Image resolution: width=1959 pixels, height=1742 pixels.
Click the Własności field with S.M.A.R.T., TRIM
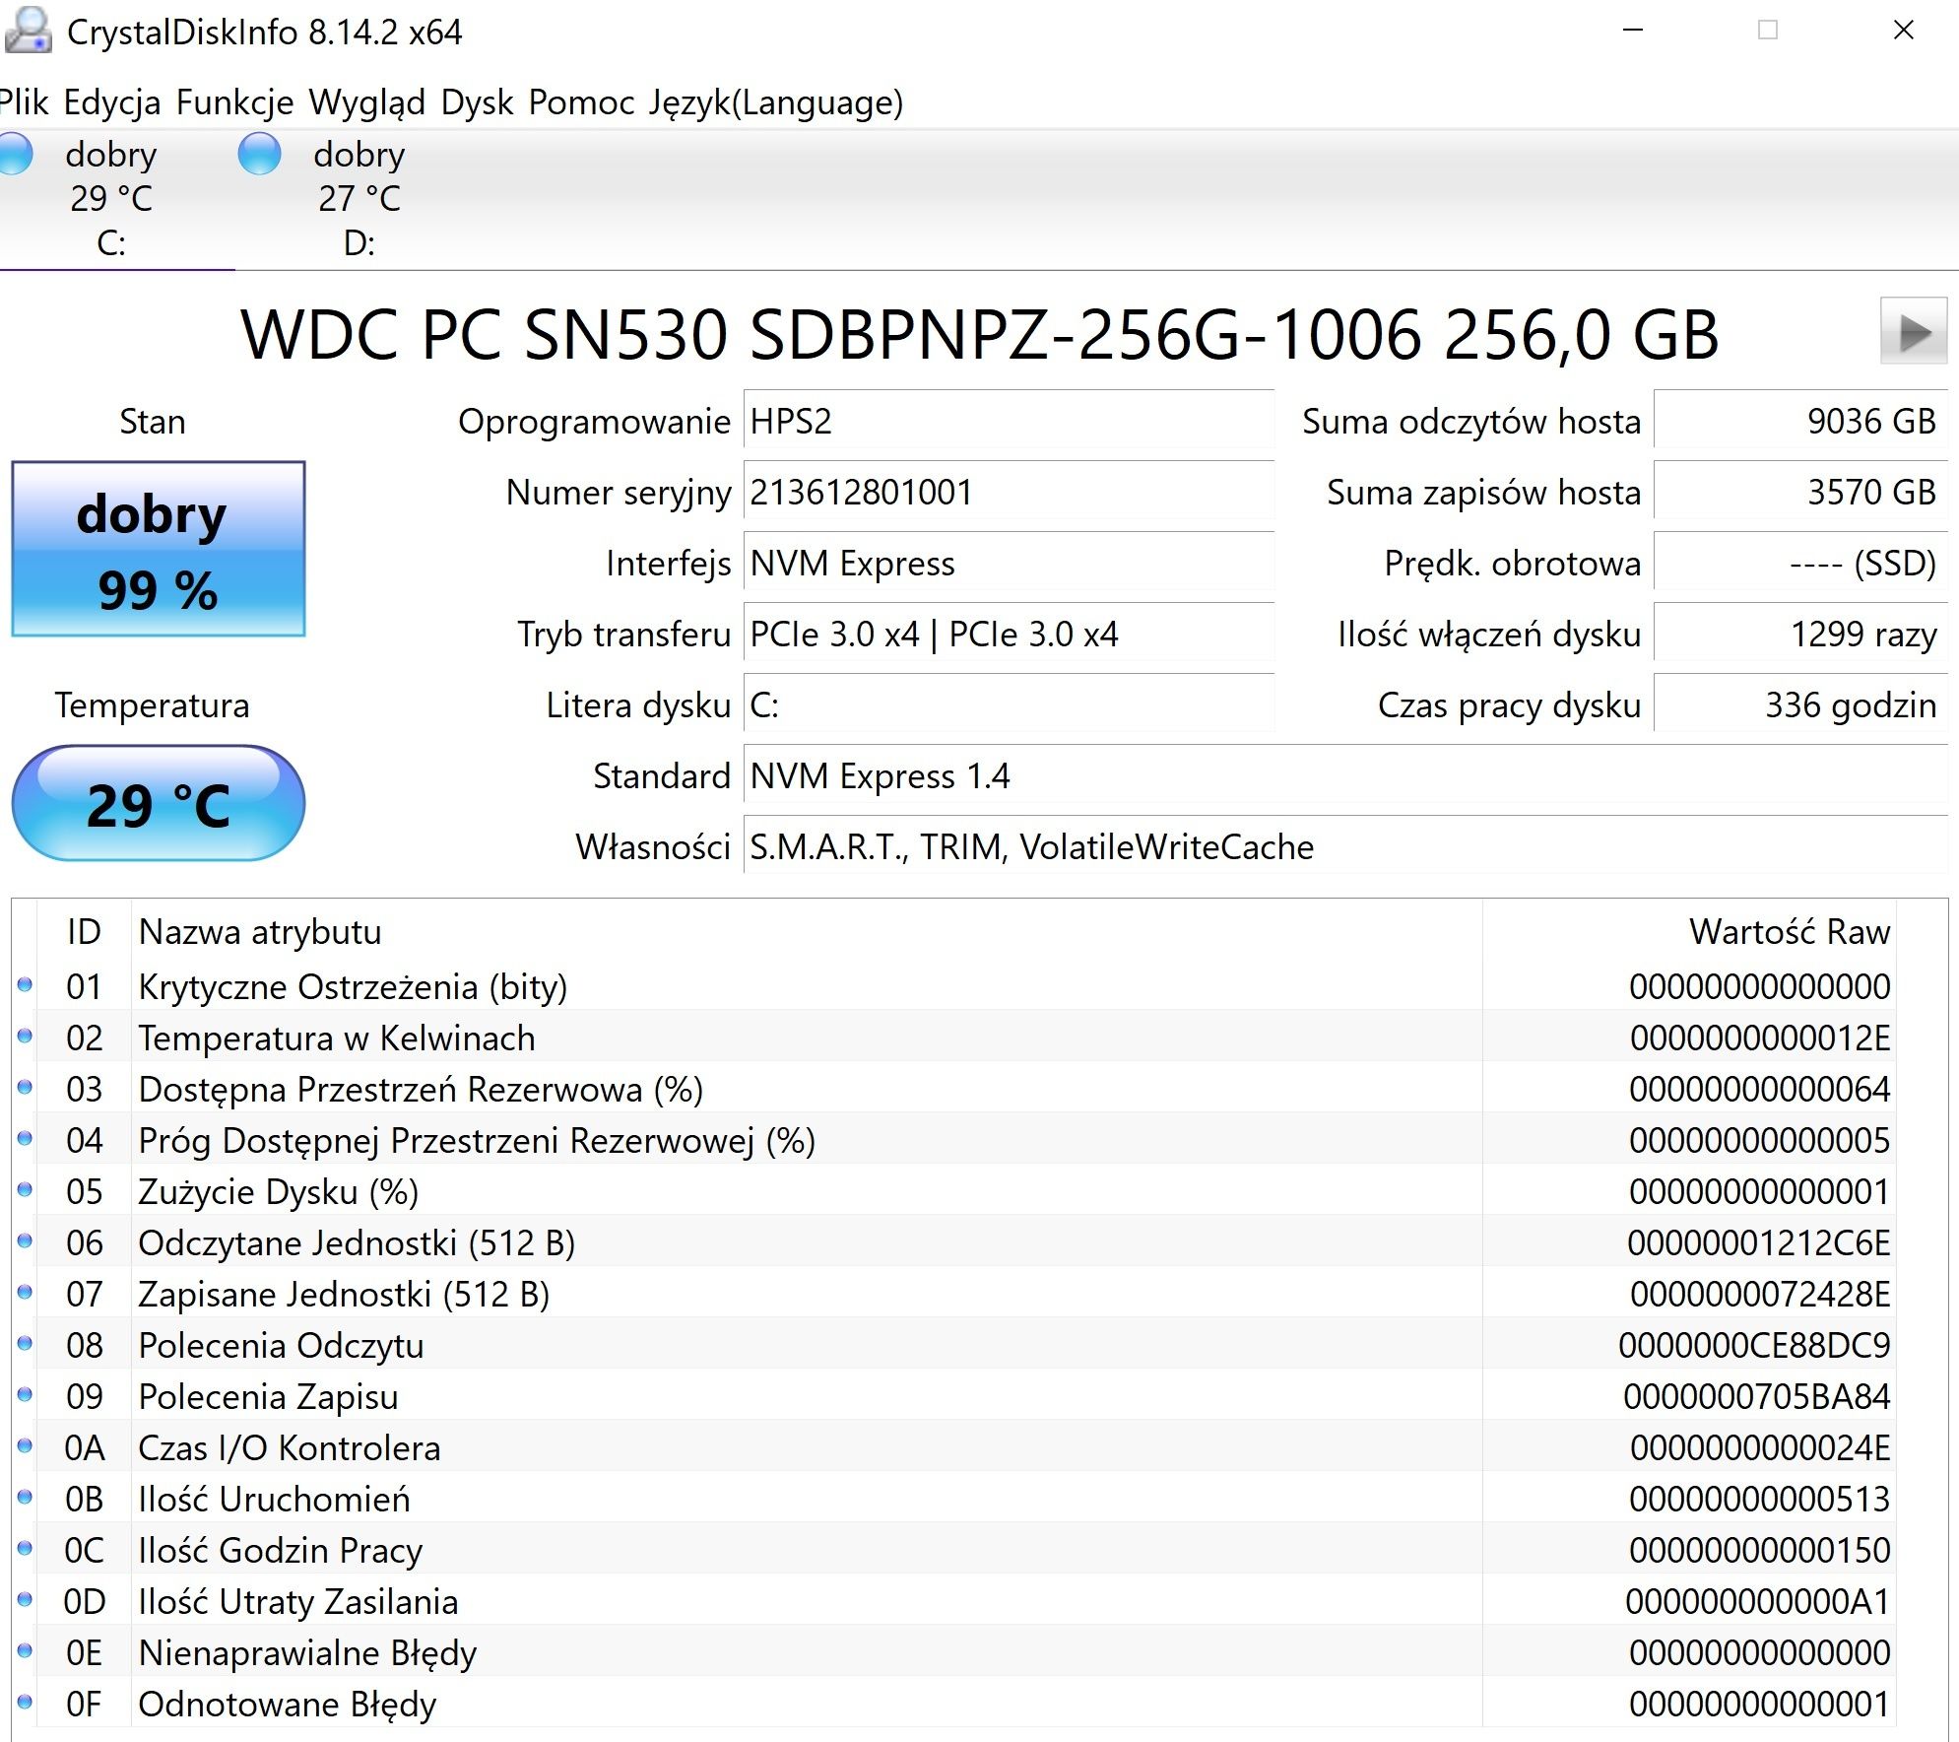tap(1345, 846)
